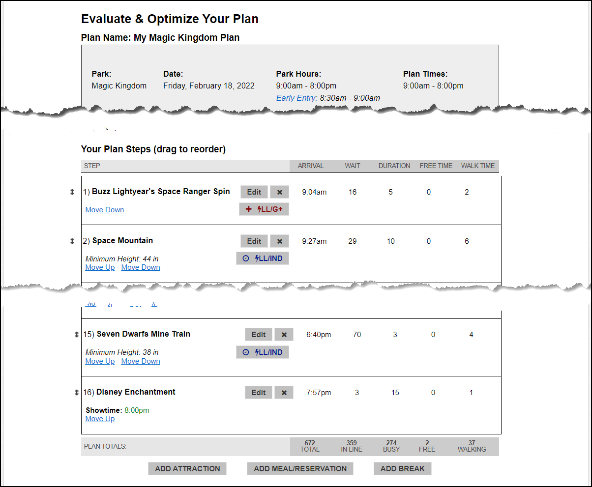Click the DURATION column header

394,166
